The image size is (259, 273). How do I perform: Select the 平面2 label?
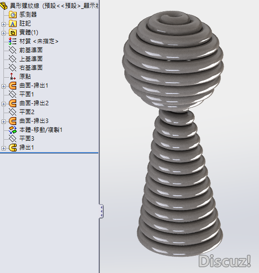[x=27, y=112]
